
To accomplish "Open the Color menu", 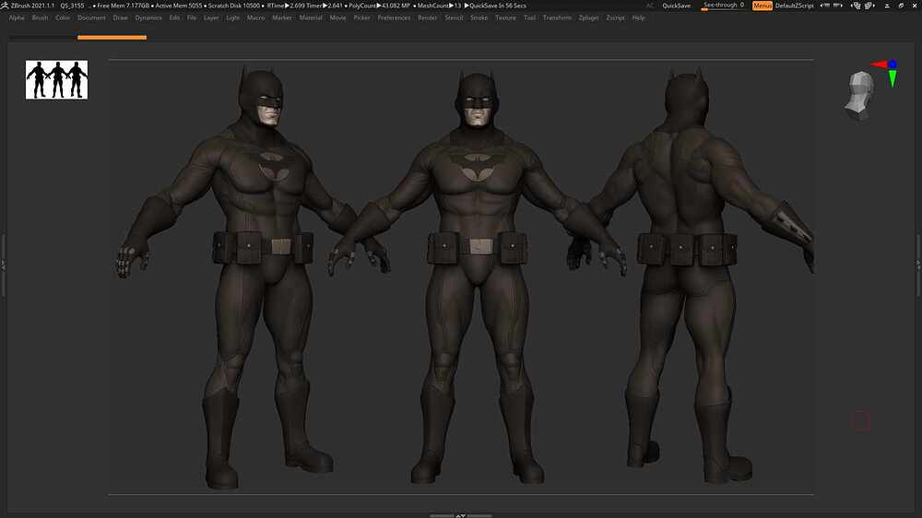I will pos(63,18).
